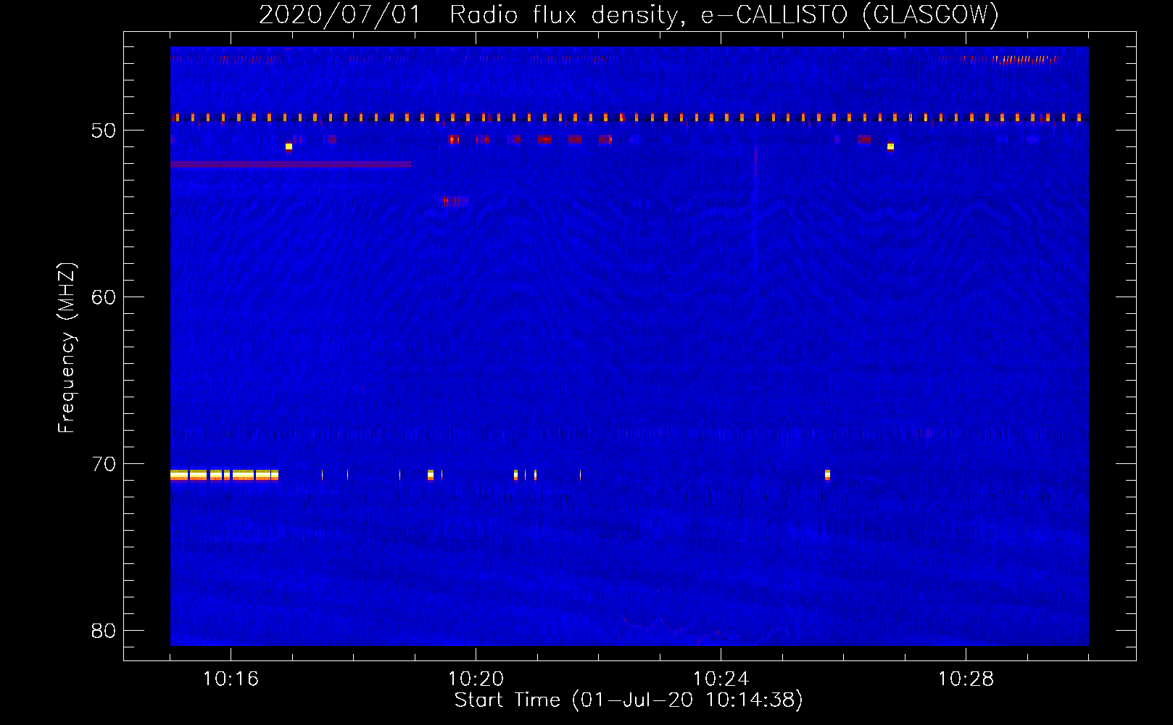Click the 60 frequency tick label

tap(103, 297)
